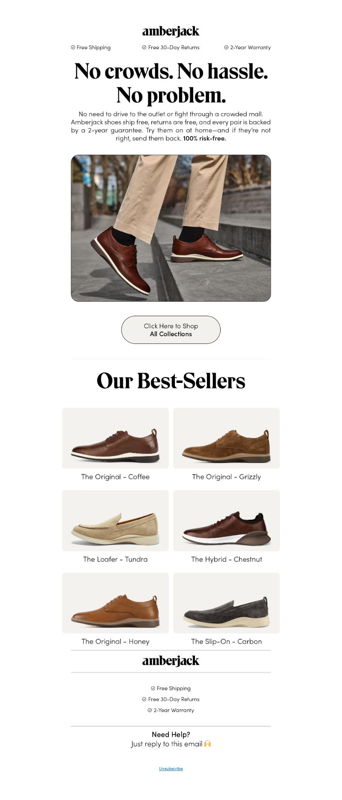Select The Hybrid - Chestnut shoe image
This screenshot has width=342, height=800.
(x=227, y=521)
